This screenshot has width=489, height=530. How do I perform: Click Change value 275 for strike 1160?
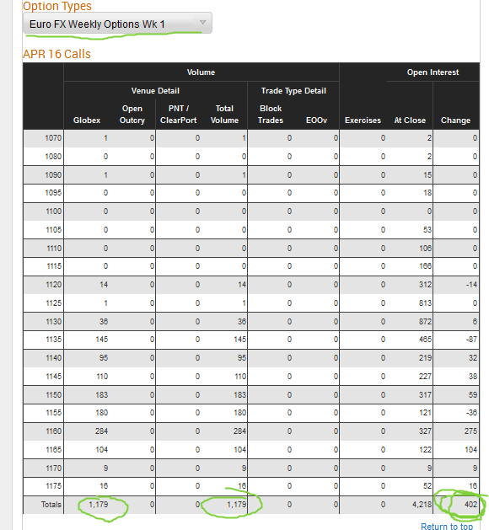click(x=470, y=431)
